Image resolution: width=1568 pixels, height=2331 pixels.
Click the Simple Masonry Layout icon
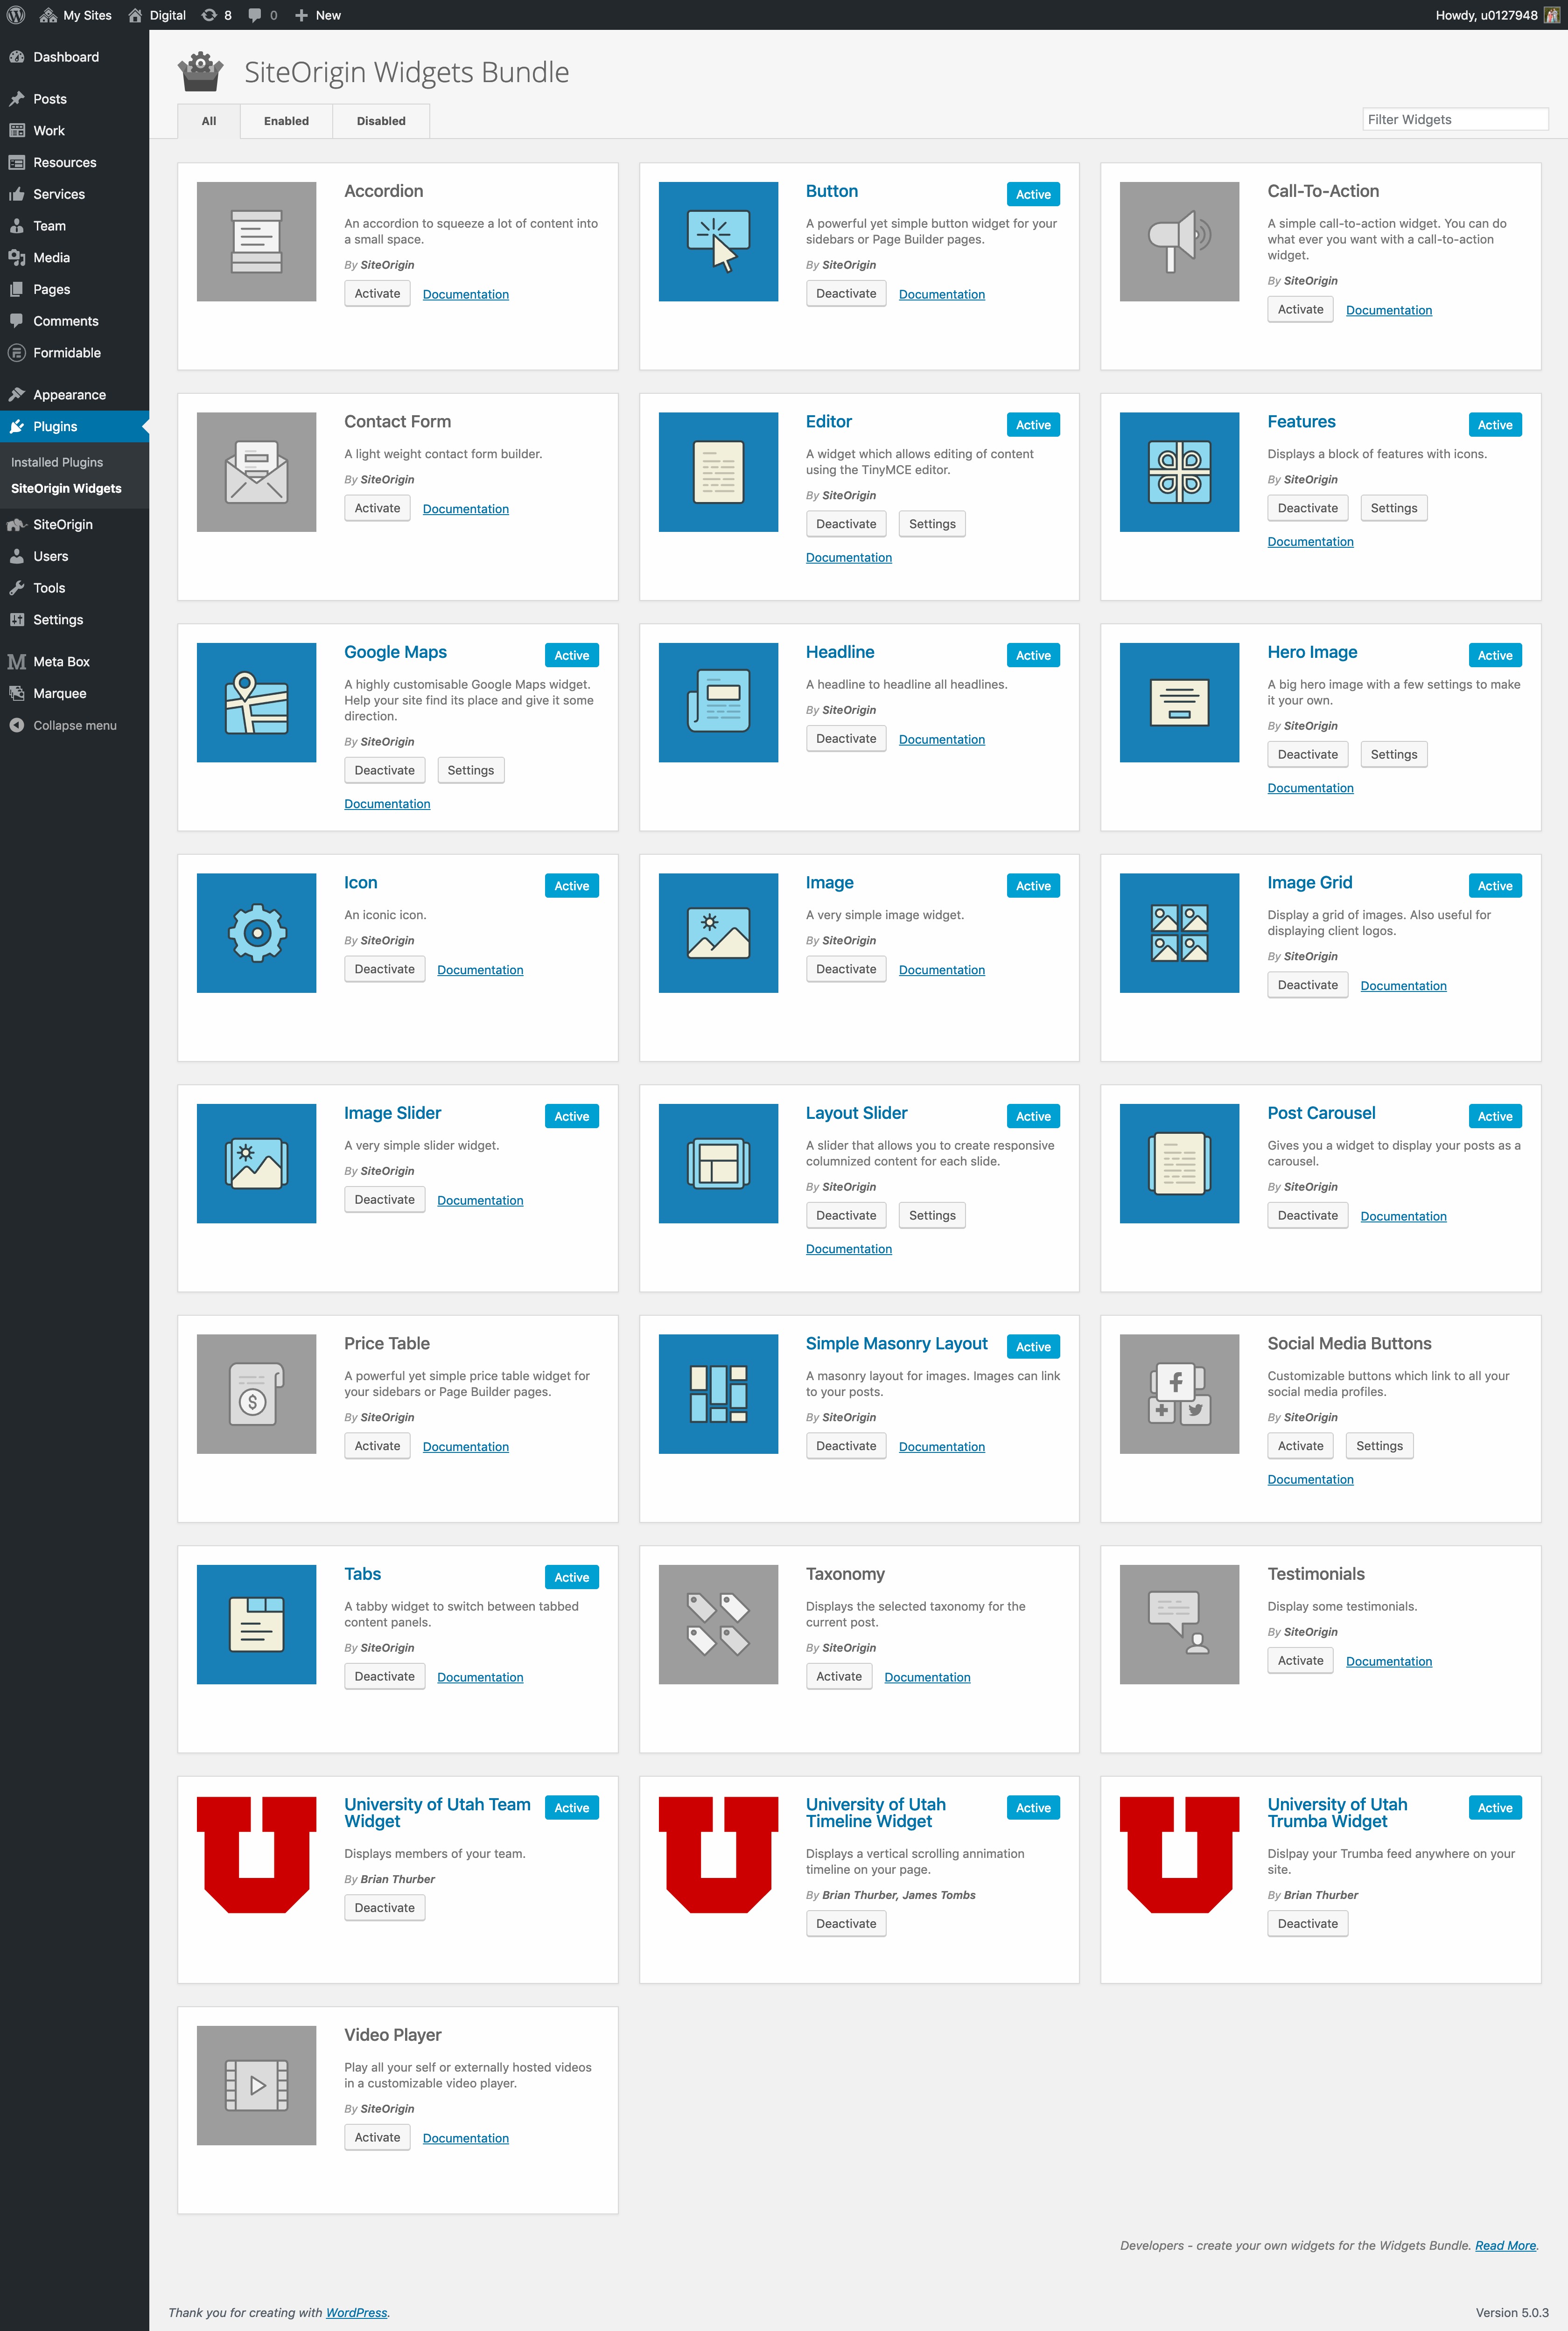718,1395
